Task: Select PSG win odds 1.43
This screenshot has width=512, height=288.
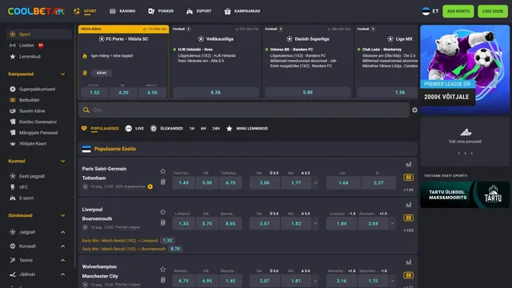Action: coord(183,183)
